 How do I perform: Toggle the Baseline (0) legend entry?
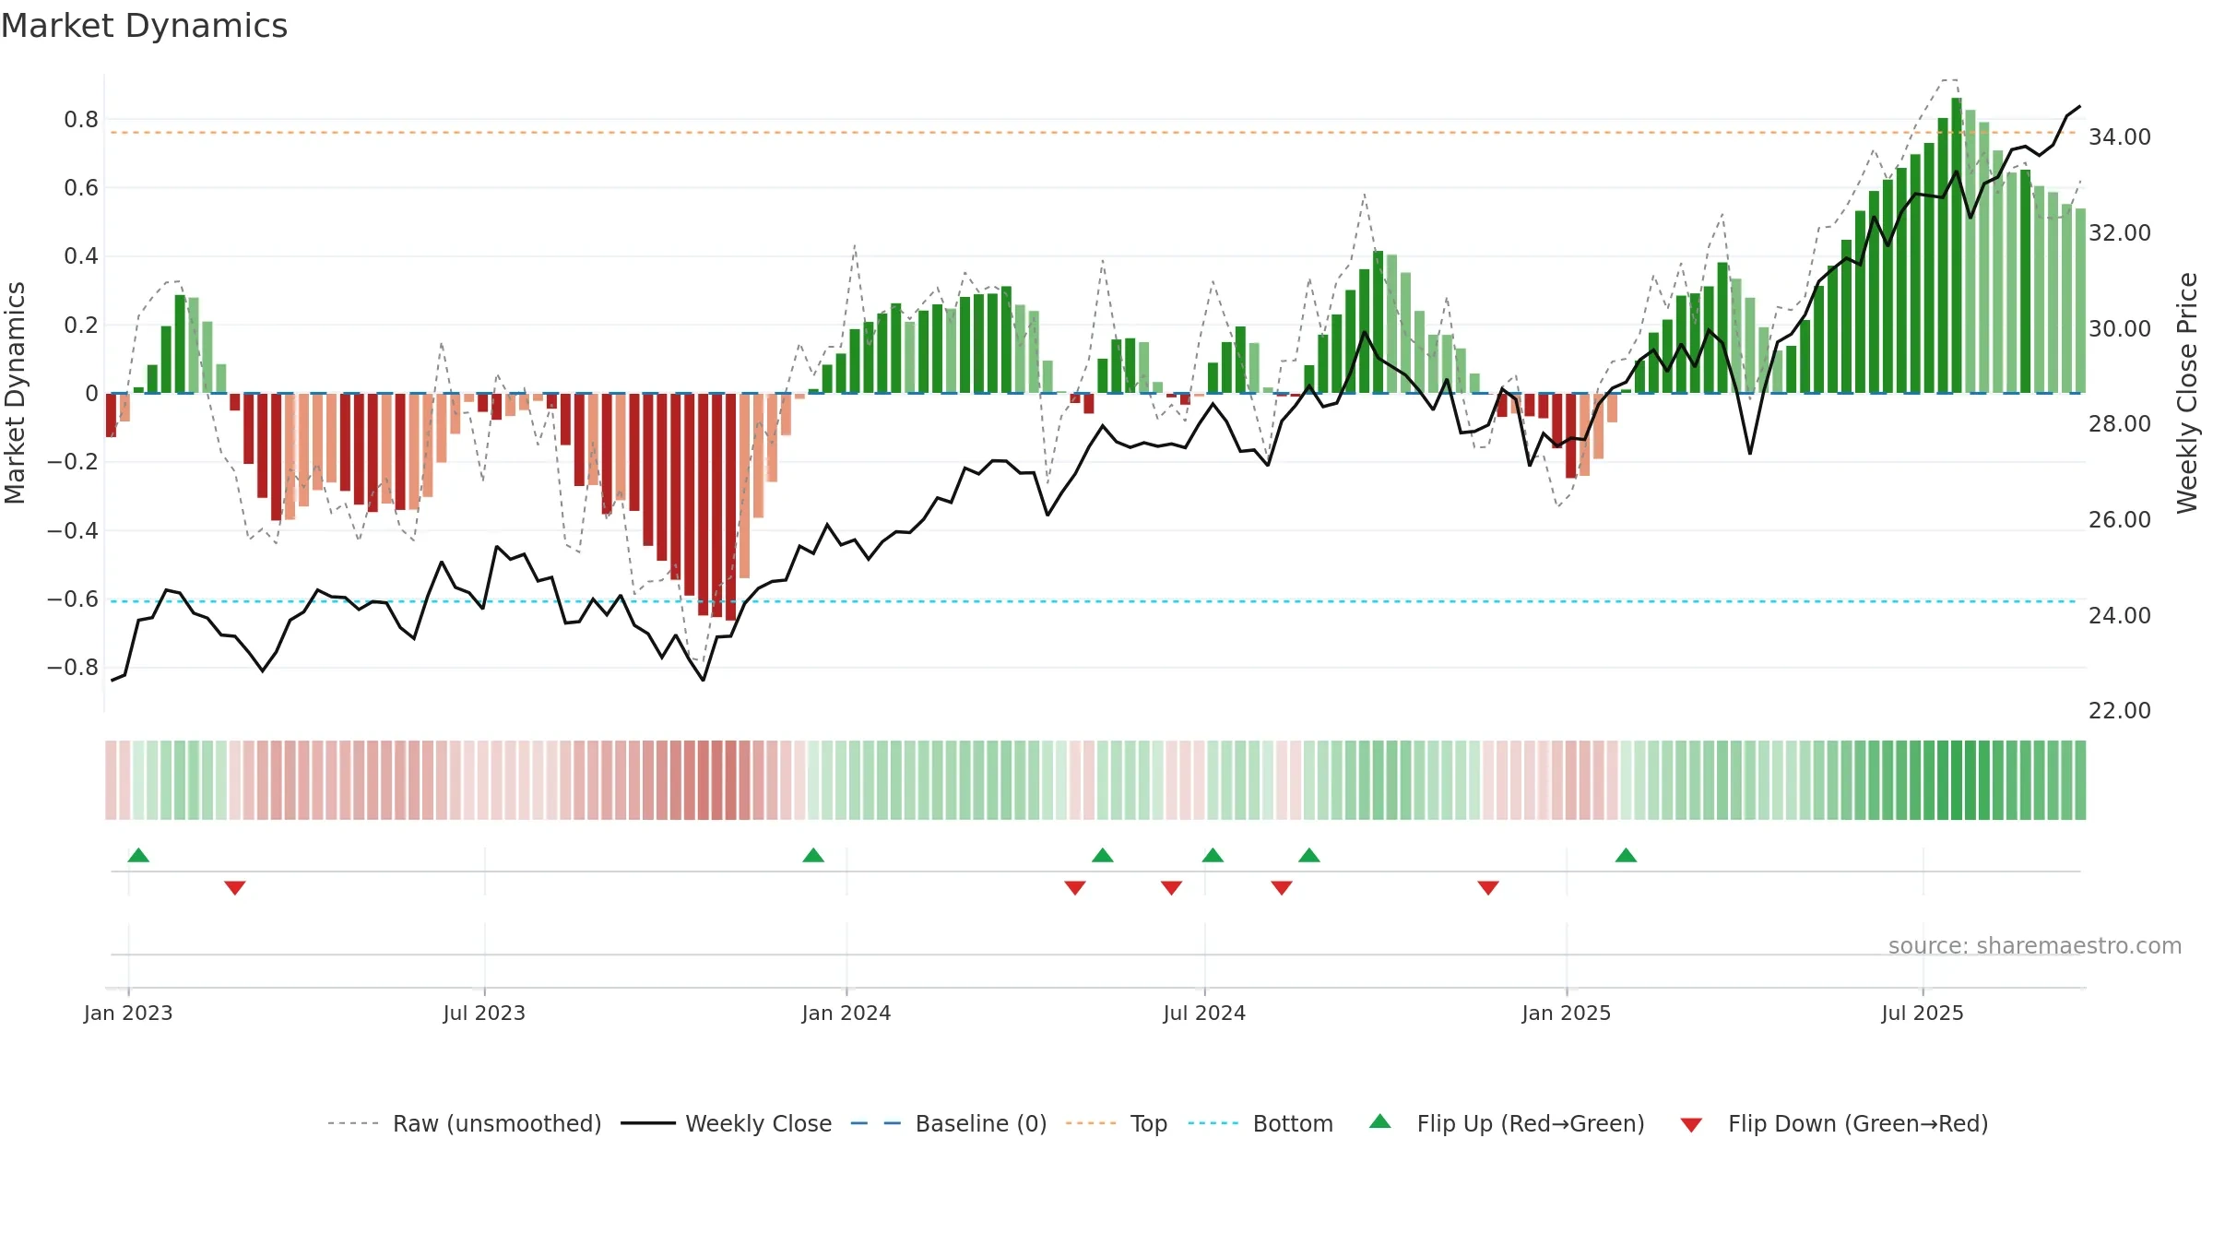pyautogui.click(x=949, y=1123)
